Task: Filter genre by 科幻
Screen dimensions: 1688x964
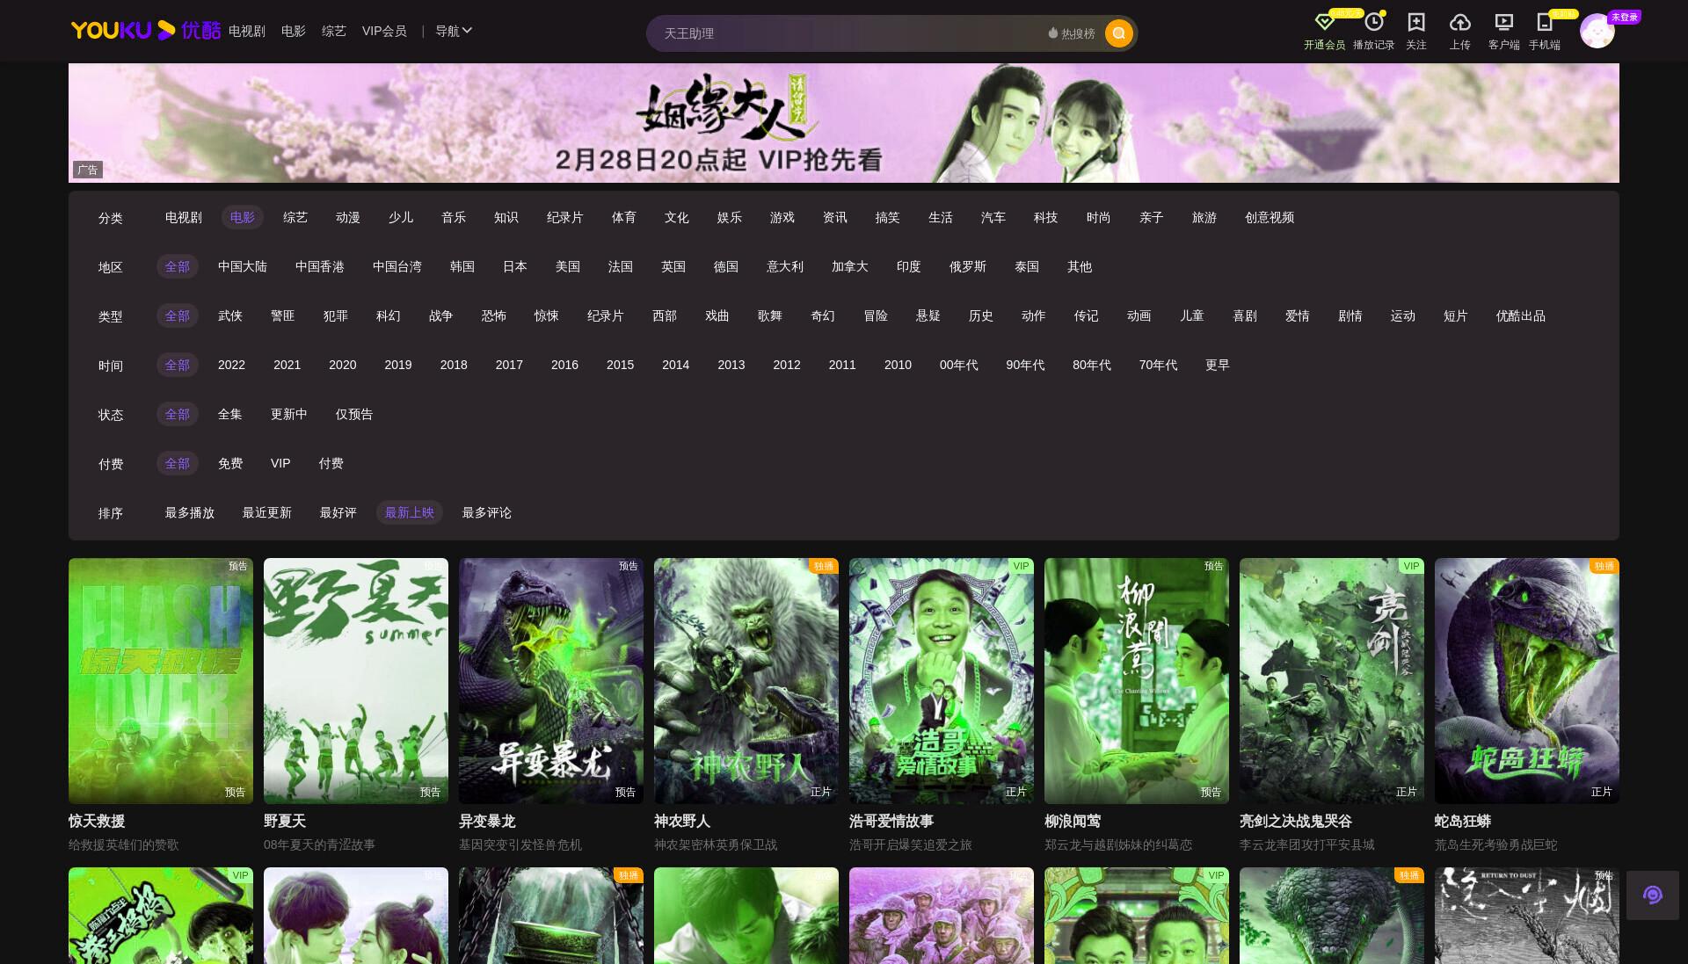Action: [x=389, y=315]
